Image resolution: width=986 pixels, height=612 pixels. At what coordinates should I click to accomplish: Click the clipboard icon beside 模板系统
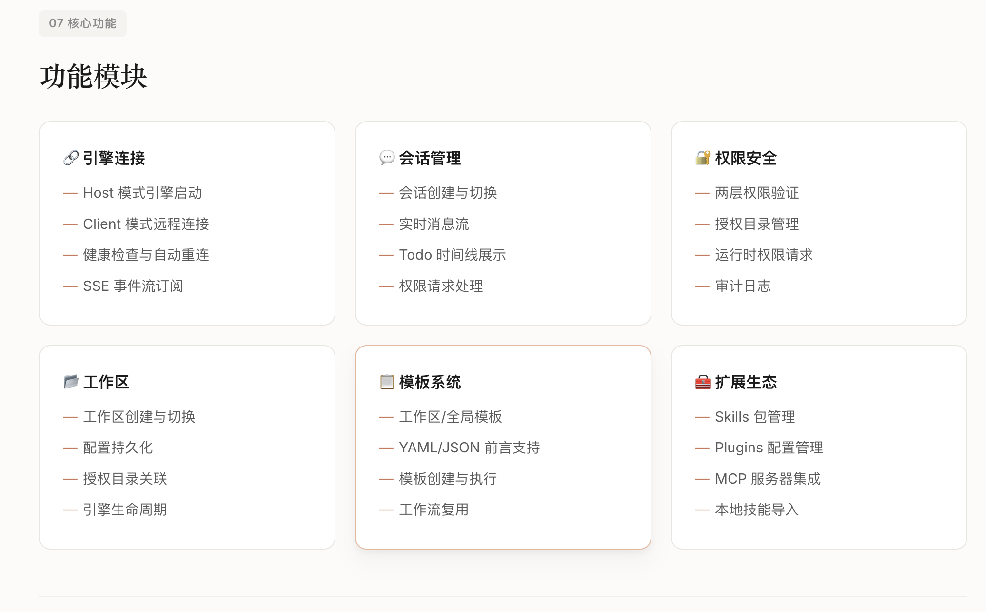click(387, 382)
